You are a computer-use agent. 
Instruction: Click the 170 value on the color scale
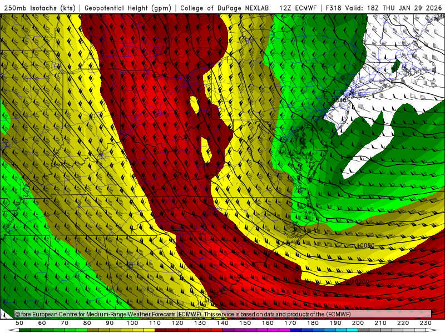click(290, 323)
